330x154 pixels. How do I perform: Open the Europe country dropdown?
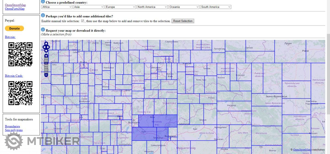click(x=120, y=7)
